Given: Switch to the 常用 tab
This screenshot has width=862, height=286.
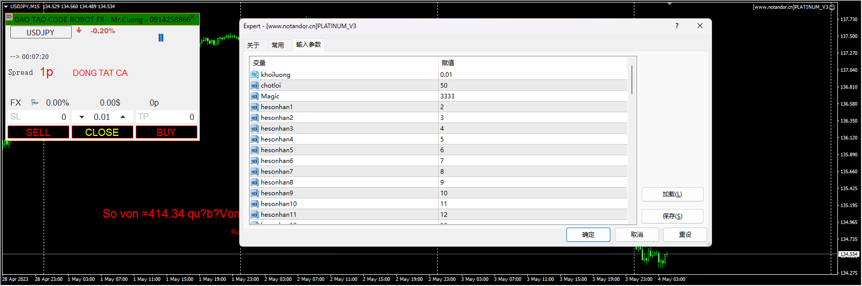Looking at the screenshot, I should click(278, 46).
